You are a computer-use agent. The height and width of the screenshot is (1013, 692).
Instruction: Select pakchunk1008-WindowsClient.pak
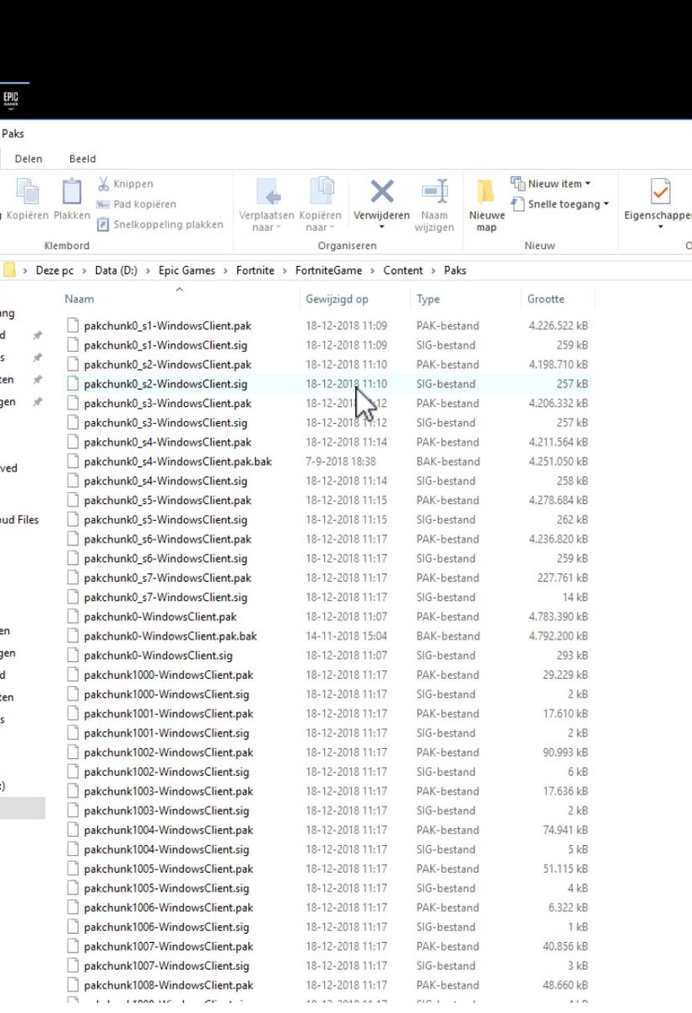[169, 985]
